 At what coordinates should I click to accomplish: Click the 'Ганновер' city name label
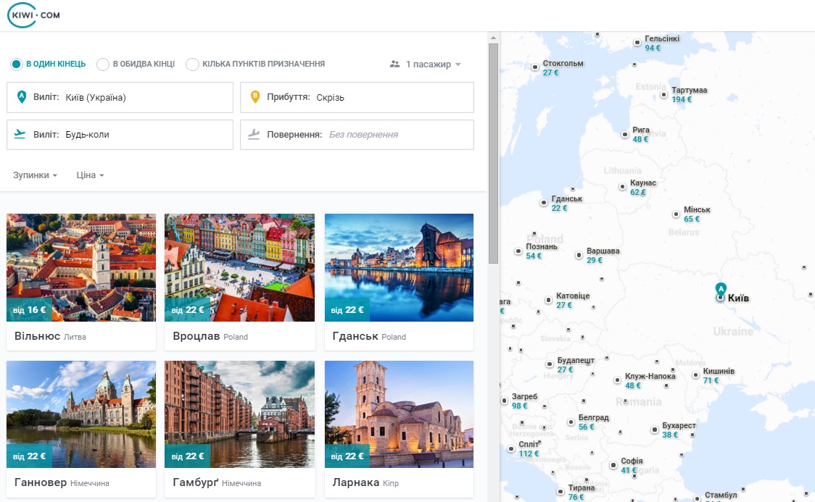pyautogui.click(x=41, y=482)
